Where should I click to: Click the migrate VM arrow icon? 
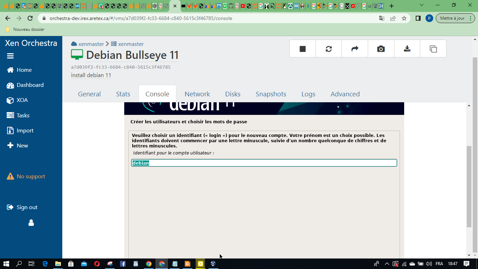[x=355, y=49]
